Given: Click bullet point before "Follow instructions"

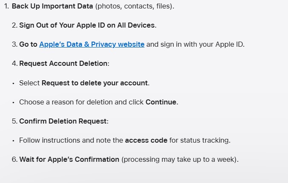Looking at the screenshot, I should pyautogui.click(x=14, y=141).
